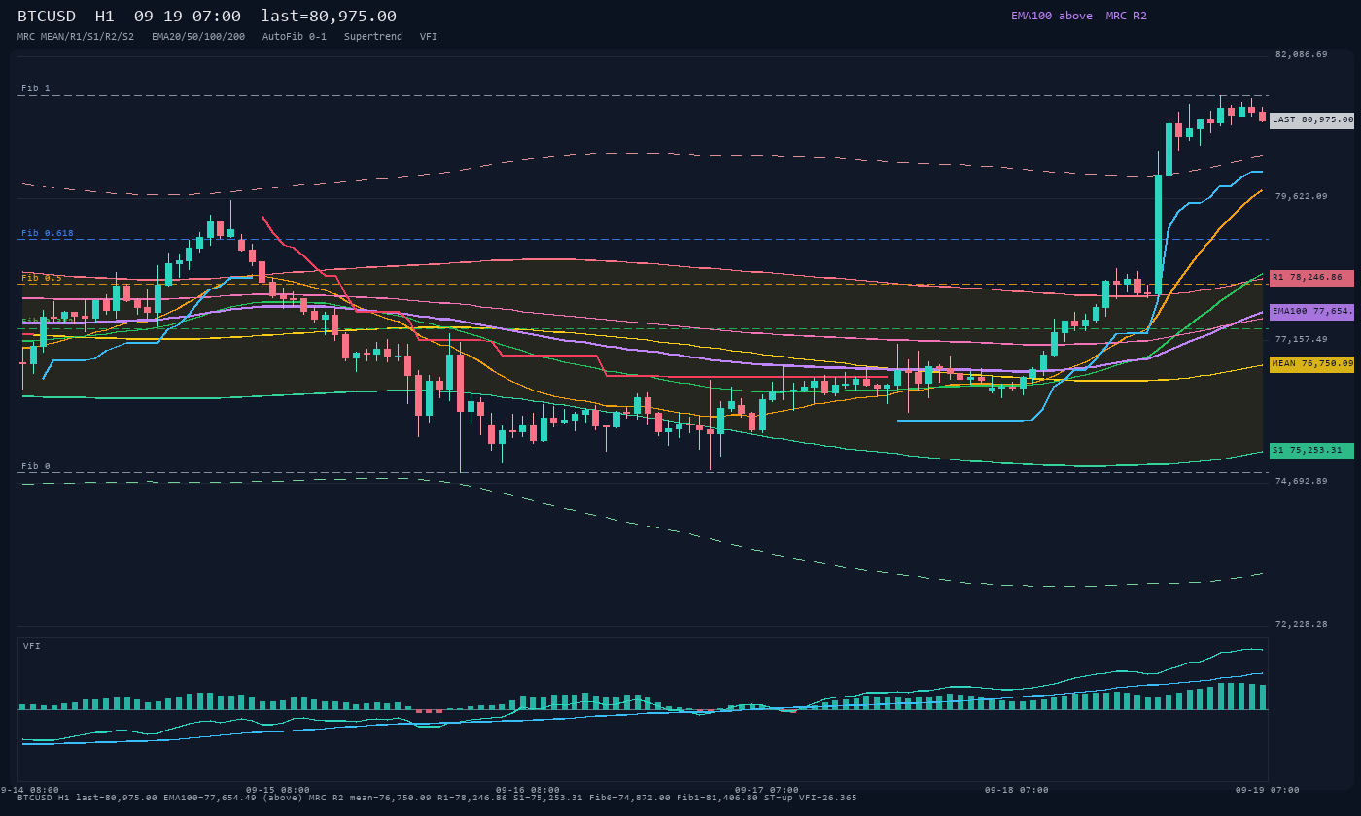Click the VFI indicator label in legend
This screenshot has height=816, width=1361.
pyautogui.click(x=429, y=37)
